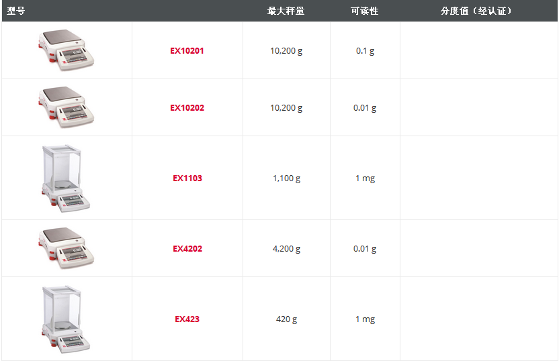Viewport: 559px width, 361px height.
Task: Select the 420 g capacity cell
Action: (286, 319)
